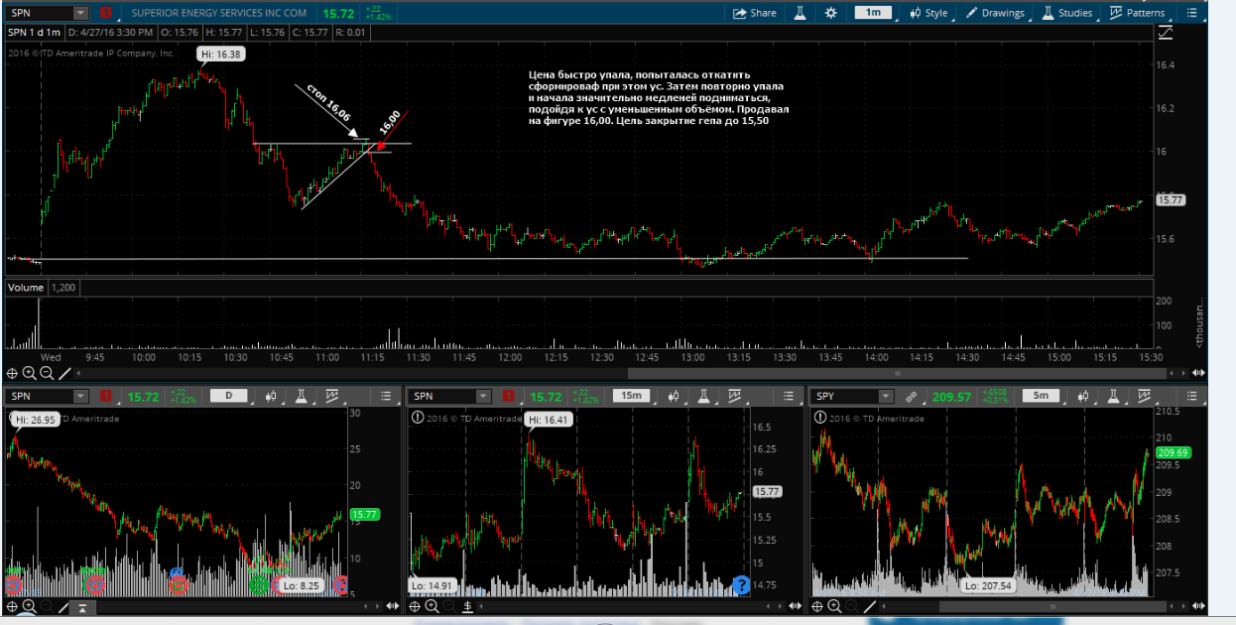Open chart style icon in daily chart
1236x625 pixels.
pos(272,397)
